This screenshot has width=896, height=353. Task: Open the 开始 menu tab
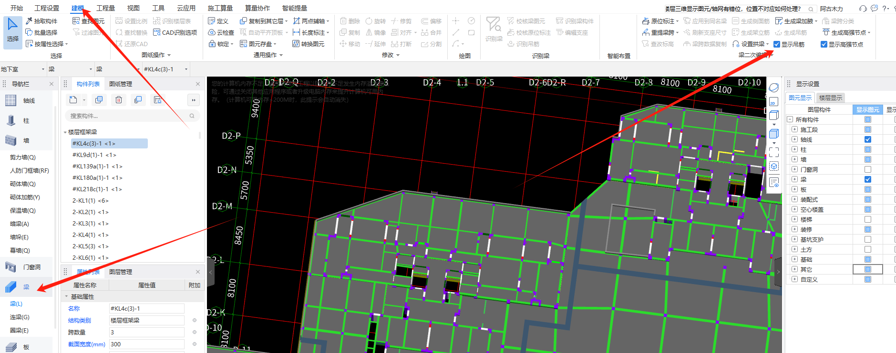(x=17, y=8)
